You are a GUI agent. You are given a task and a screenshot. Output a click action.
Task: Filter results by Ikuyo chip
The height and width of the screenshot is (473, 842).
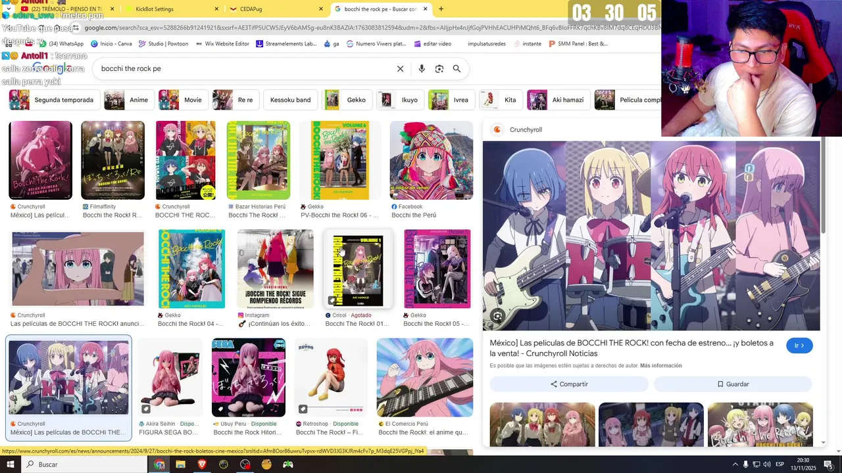click(401, 100)
